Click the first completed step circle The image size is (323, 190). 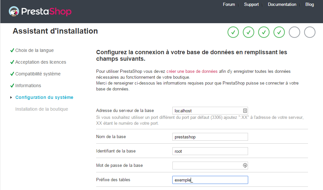[x=233, y=32]
